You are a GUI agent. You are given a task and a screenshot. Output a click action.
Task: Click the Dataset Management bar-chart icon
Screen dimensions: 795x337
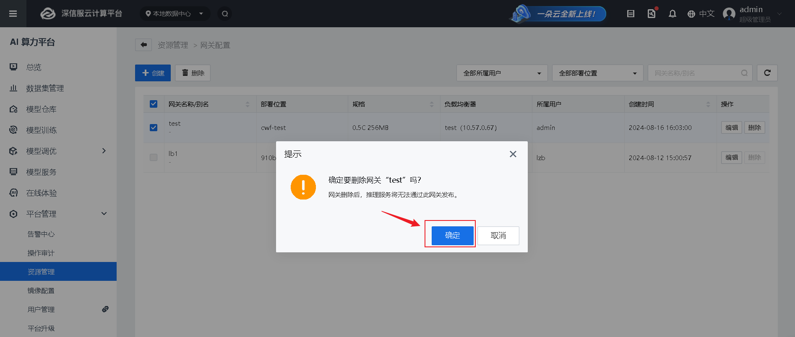13,88
